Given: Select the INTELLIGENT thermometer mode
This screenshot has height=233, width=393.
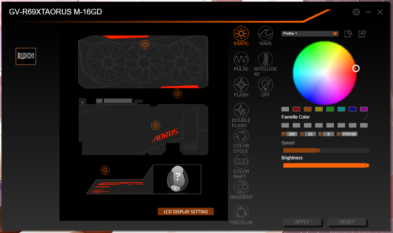Looking at the screenshot, I should [x=265, y=64].
